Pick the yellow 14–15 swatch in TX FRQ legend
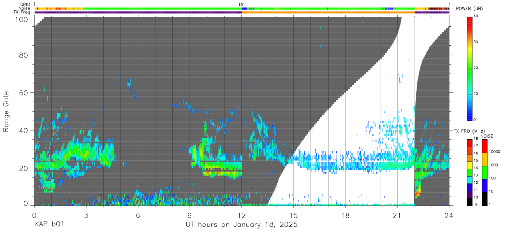The image size is (505, 233). [470, 165]
